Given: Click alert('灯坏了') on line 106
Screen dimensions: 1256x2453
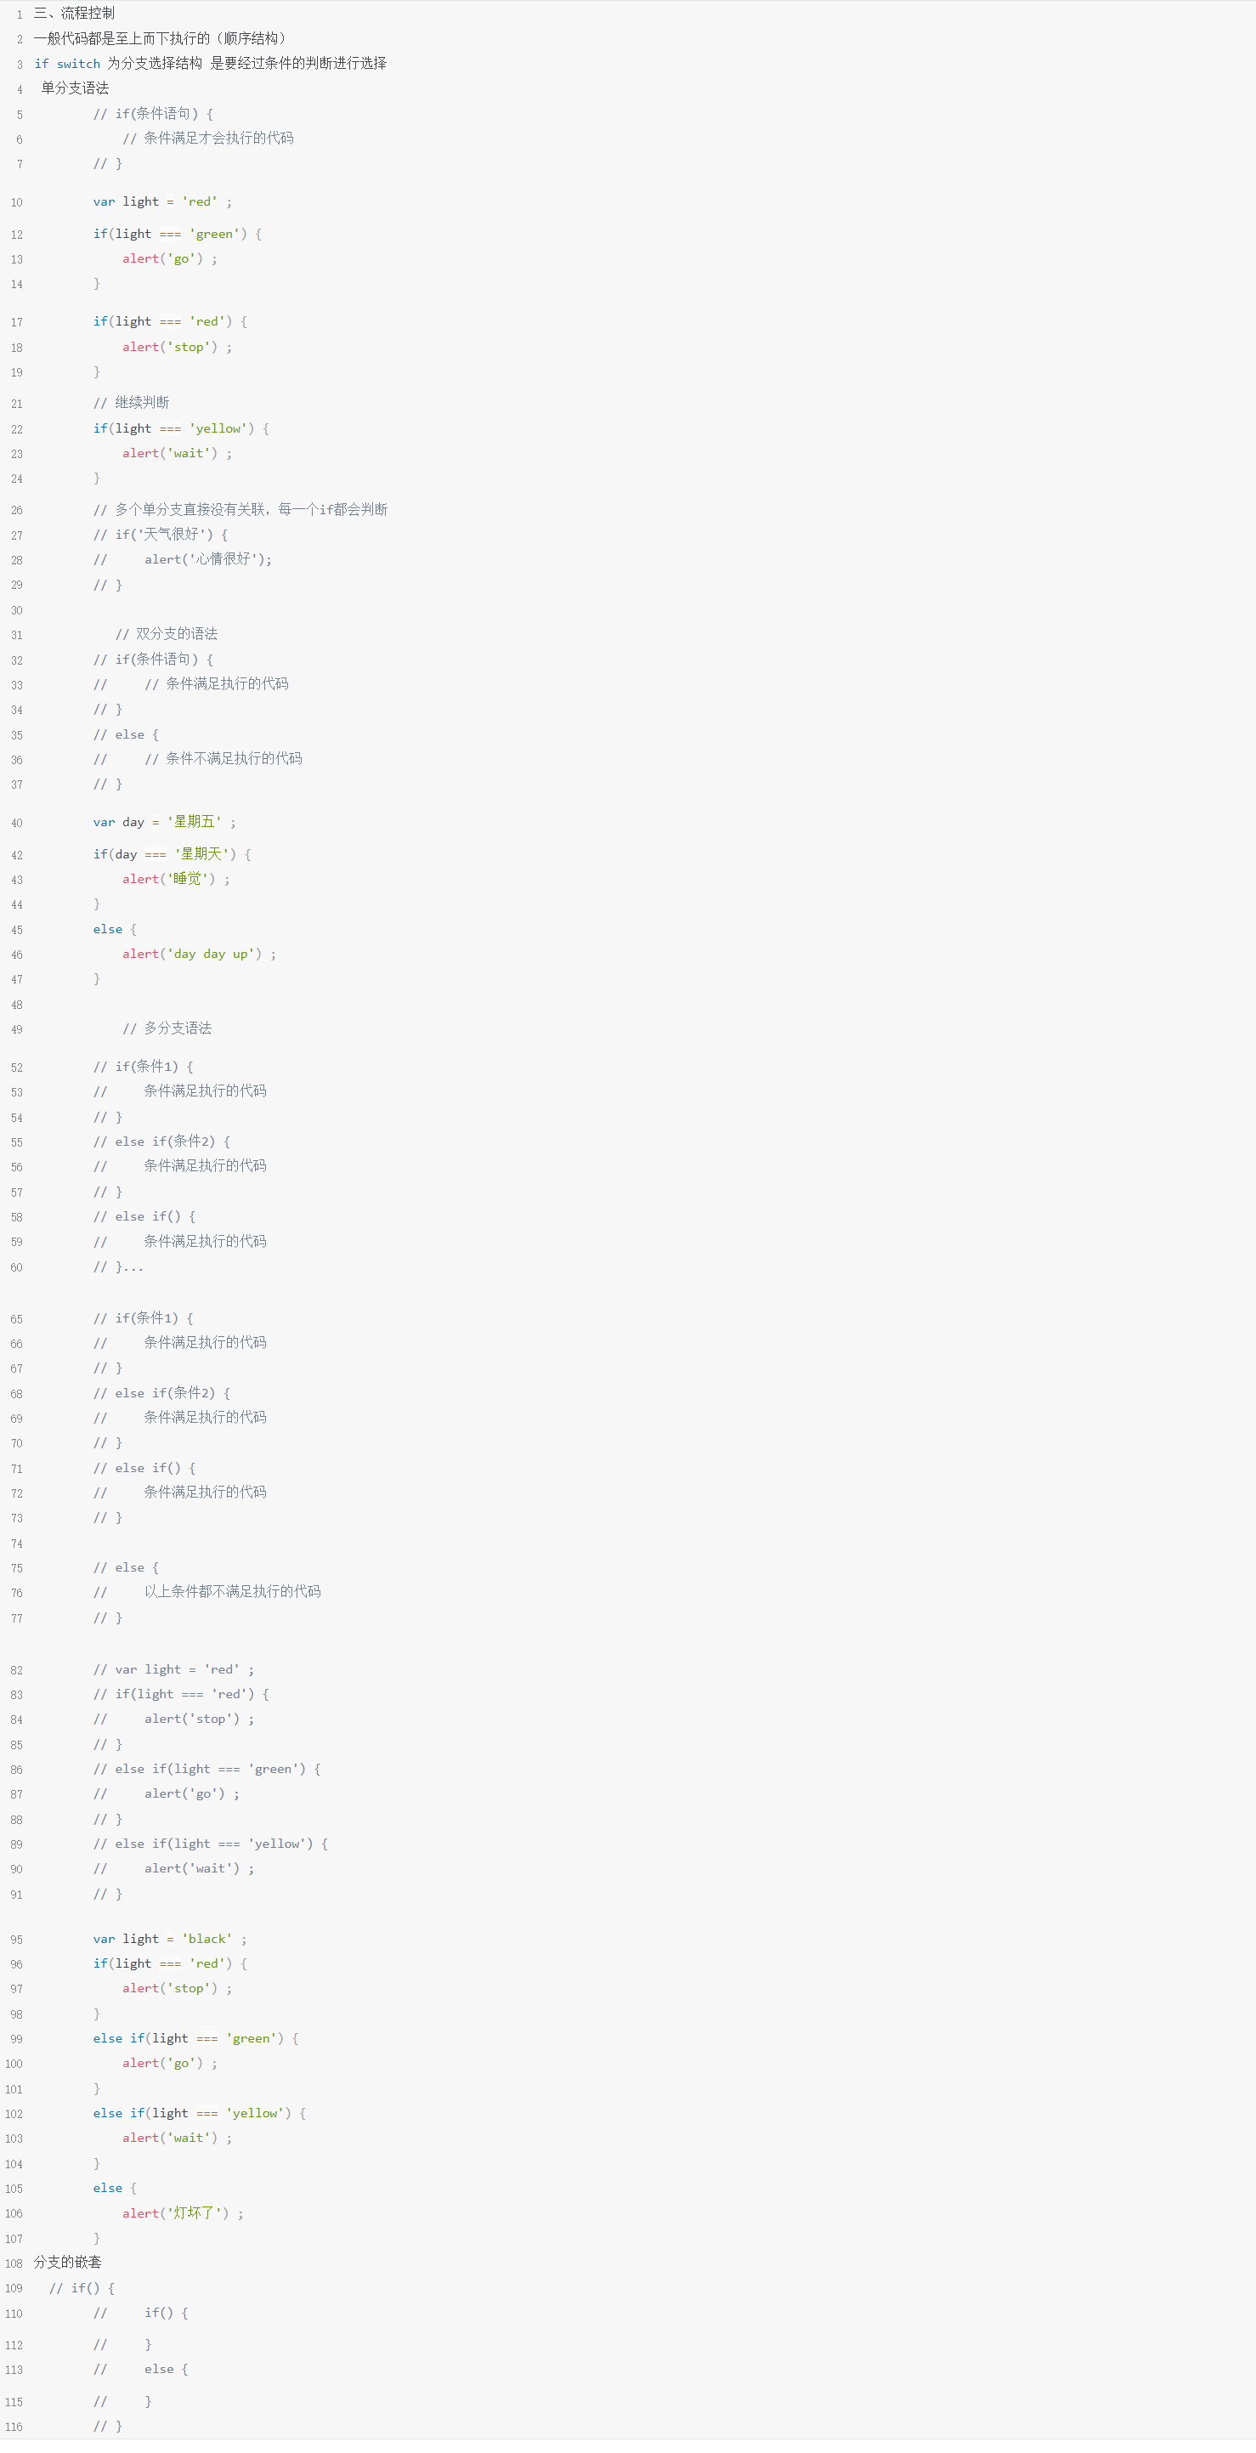Looking at the screenshot, I should click(175, 2213).
